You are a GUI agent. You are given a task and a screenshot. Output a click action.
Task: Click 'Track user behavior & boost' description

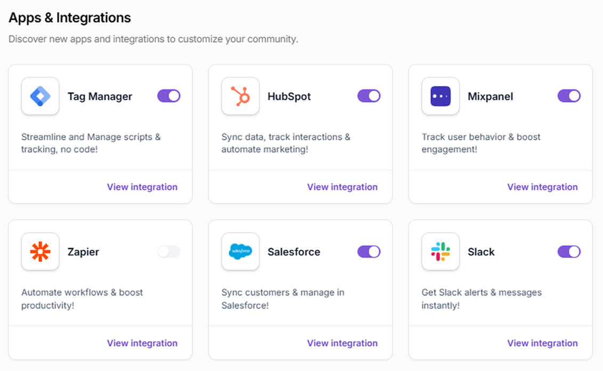[x=480, y=143]
